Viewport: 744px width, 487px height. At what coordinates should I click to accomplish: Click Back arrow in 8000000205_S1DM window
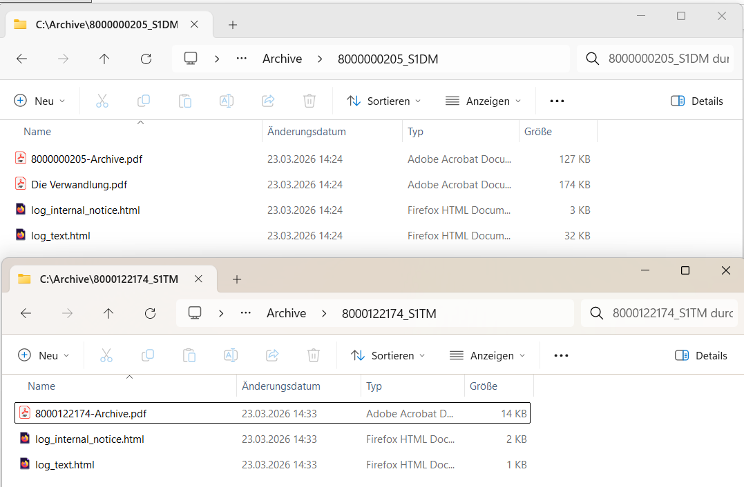[x=22, y=59]
